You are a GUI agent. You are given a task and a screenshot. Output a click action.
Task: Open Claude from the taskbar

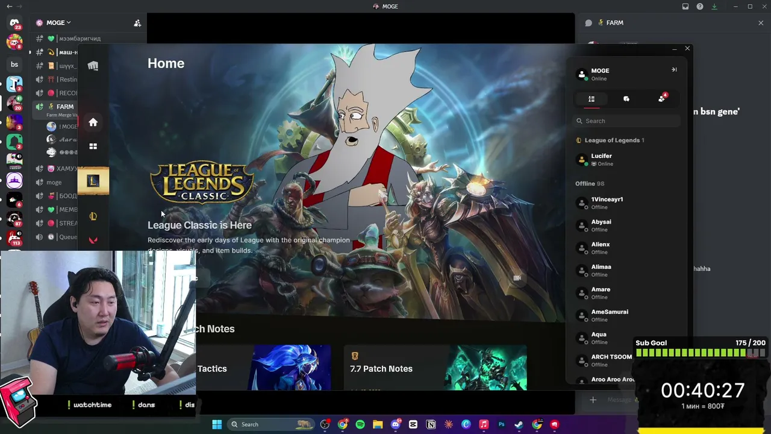pyautogui.click(x=449, y=424)
